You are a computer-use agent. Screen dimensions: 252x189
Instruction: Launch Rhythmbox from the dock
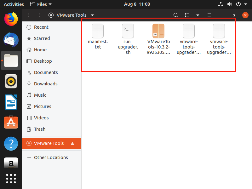pyautogui.click(x=11, y=81)
